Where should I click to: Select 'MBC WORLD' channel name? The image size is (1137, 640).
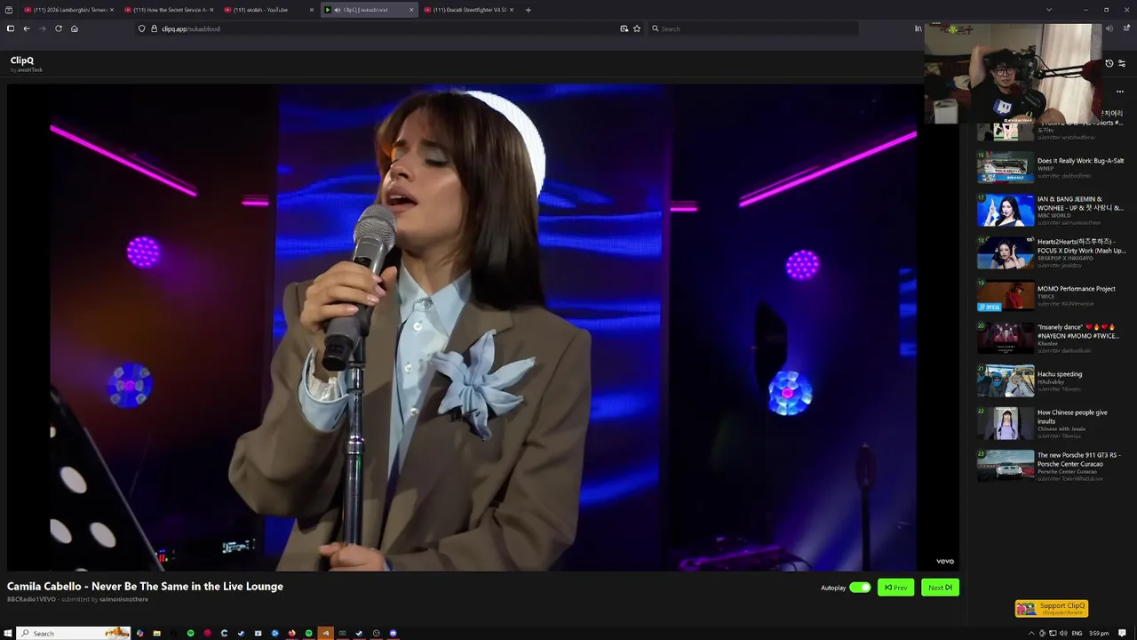1054,215
